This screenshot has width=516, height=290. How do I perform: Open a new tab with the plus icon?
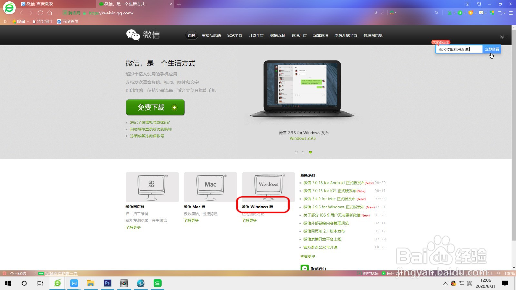click(179, 4)
